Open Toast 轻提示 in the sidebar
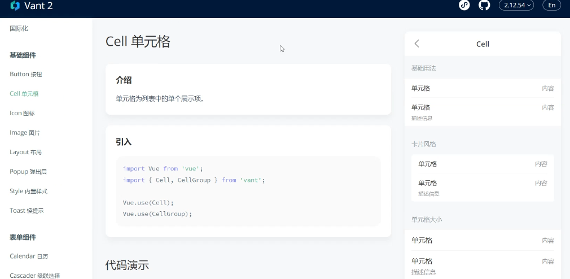 (27, 211)
